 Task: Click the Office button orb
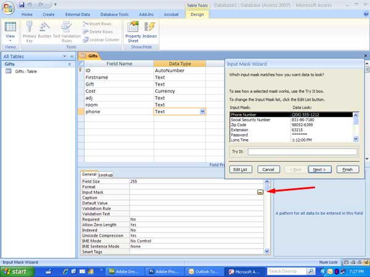(x=8, y=8)
